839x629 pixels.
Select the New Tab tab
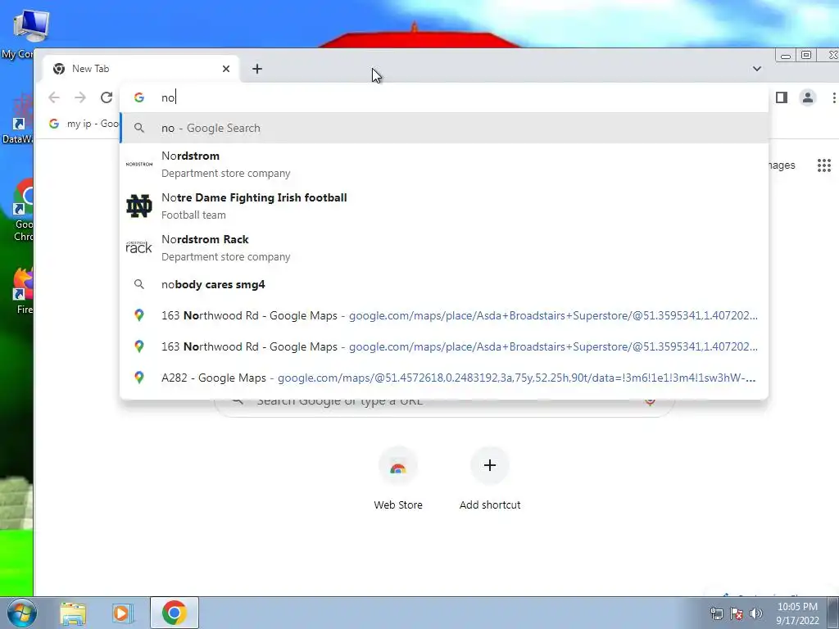[x=140, y=69]
